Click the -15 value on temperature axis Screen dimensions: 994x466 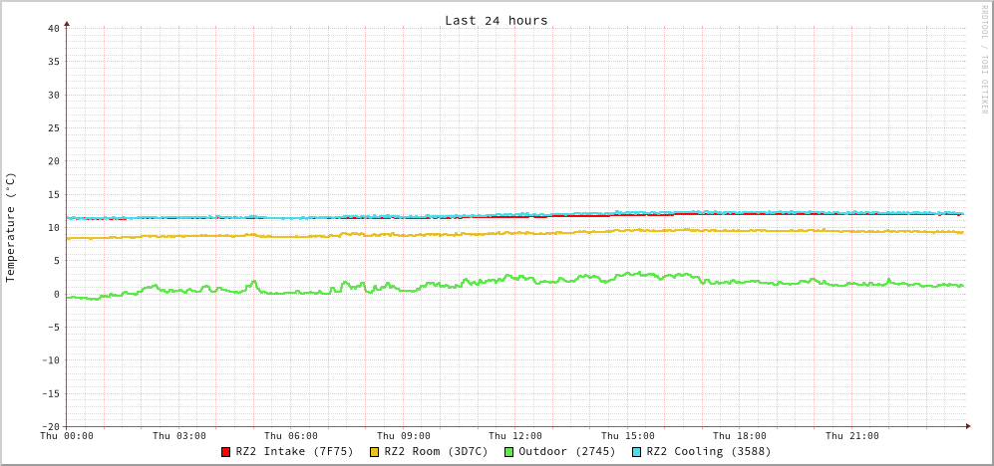coord(50,394)
